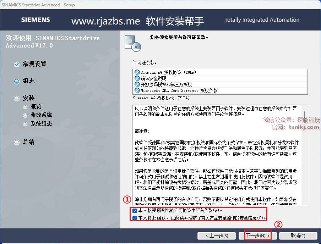Select Microsoft XML Core Services 授权条款 entry

(x=220, y=90)
